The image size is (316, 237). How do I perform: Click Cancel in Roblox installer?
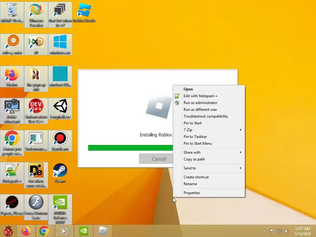pyautogui.click(x=156, y=159)
